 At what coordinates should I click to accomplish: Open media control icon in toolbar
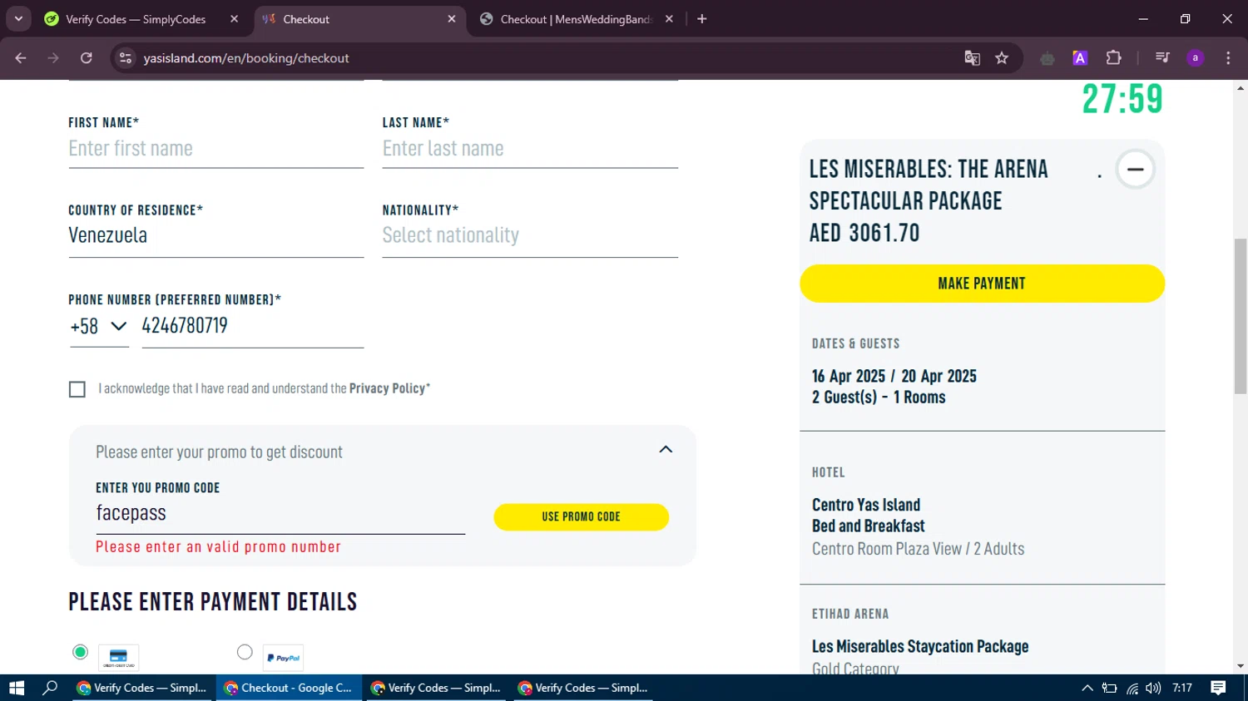1162,58
